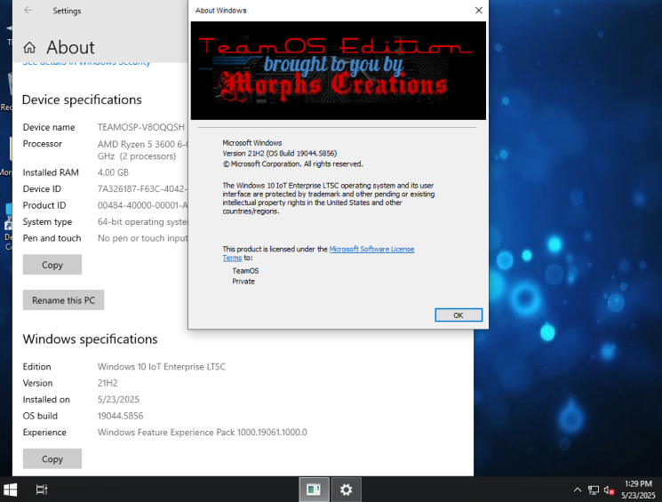662x502 pixels.
Task: Select OS build value 19044.5856 in Settings
Action: tap(120, 416)
